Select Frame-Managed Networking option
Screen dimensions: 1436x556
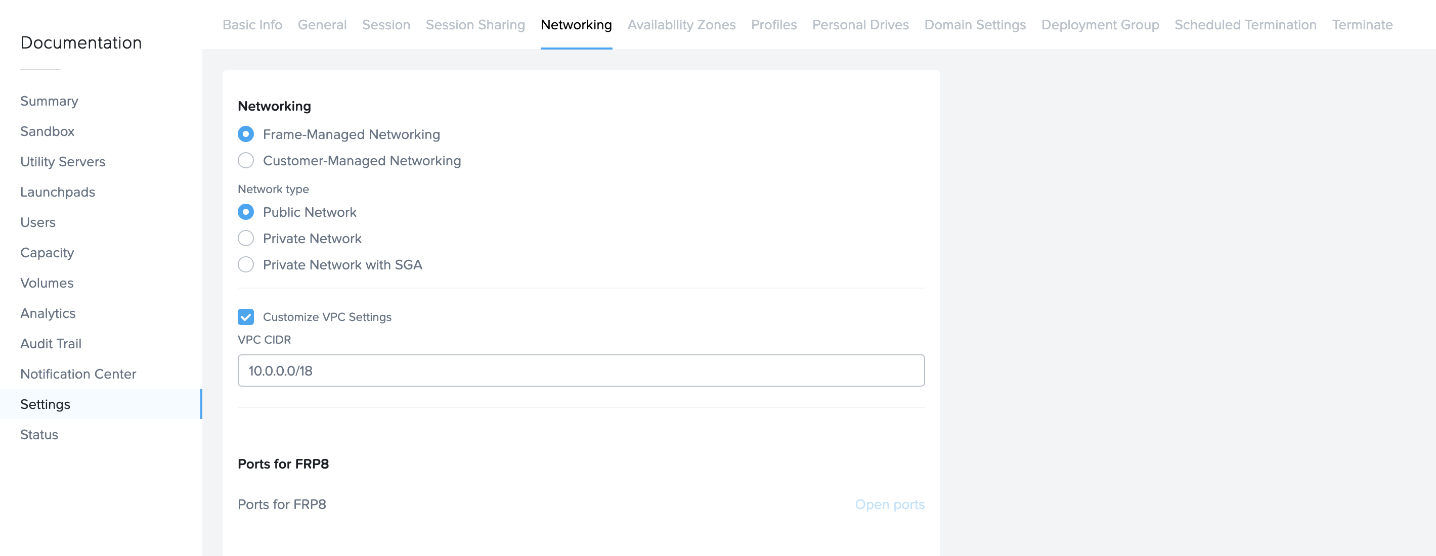tap(245, 134)
